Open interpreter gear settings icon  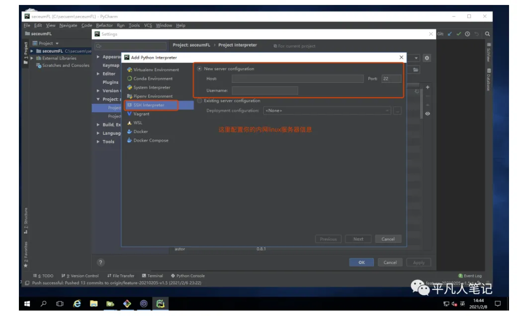[x=427, y=58]
